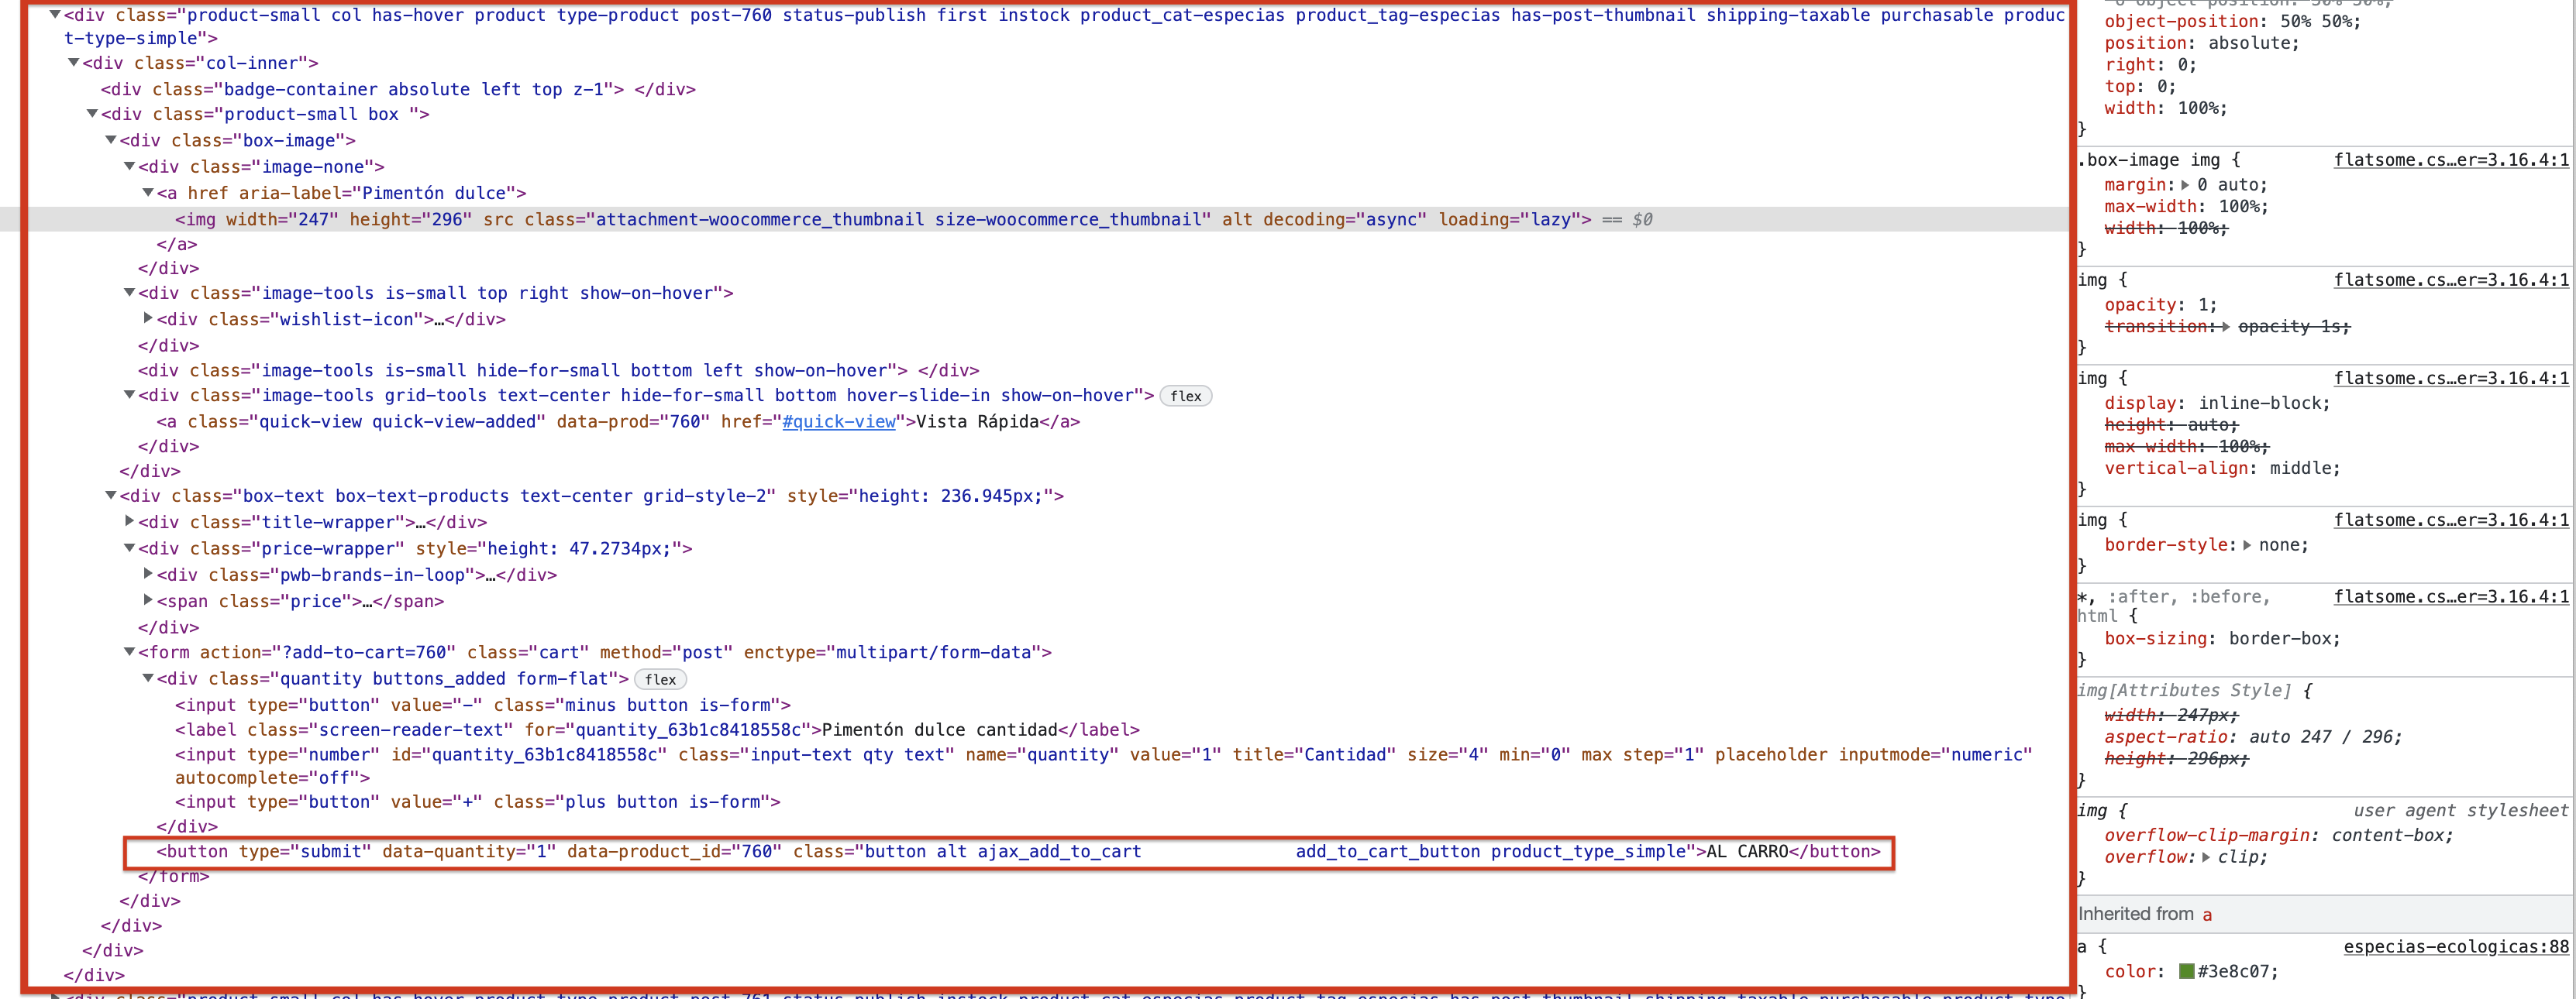Open flatsome stylesheet link beside border-style rule
The height and width of the screenshot is (999, 2576).
coord(2451,520)
